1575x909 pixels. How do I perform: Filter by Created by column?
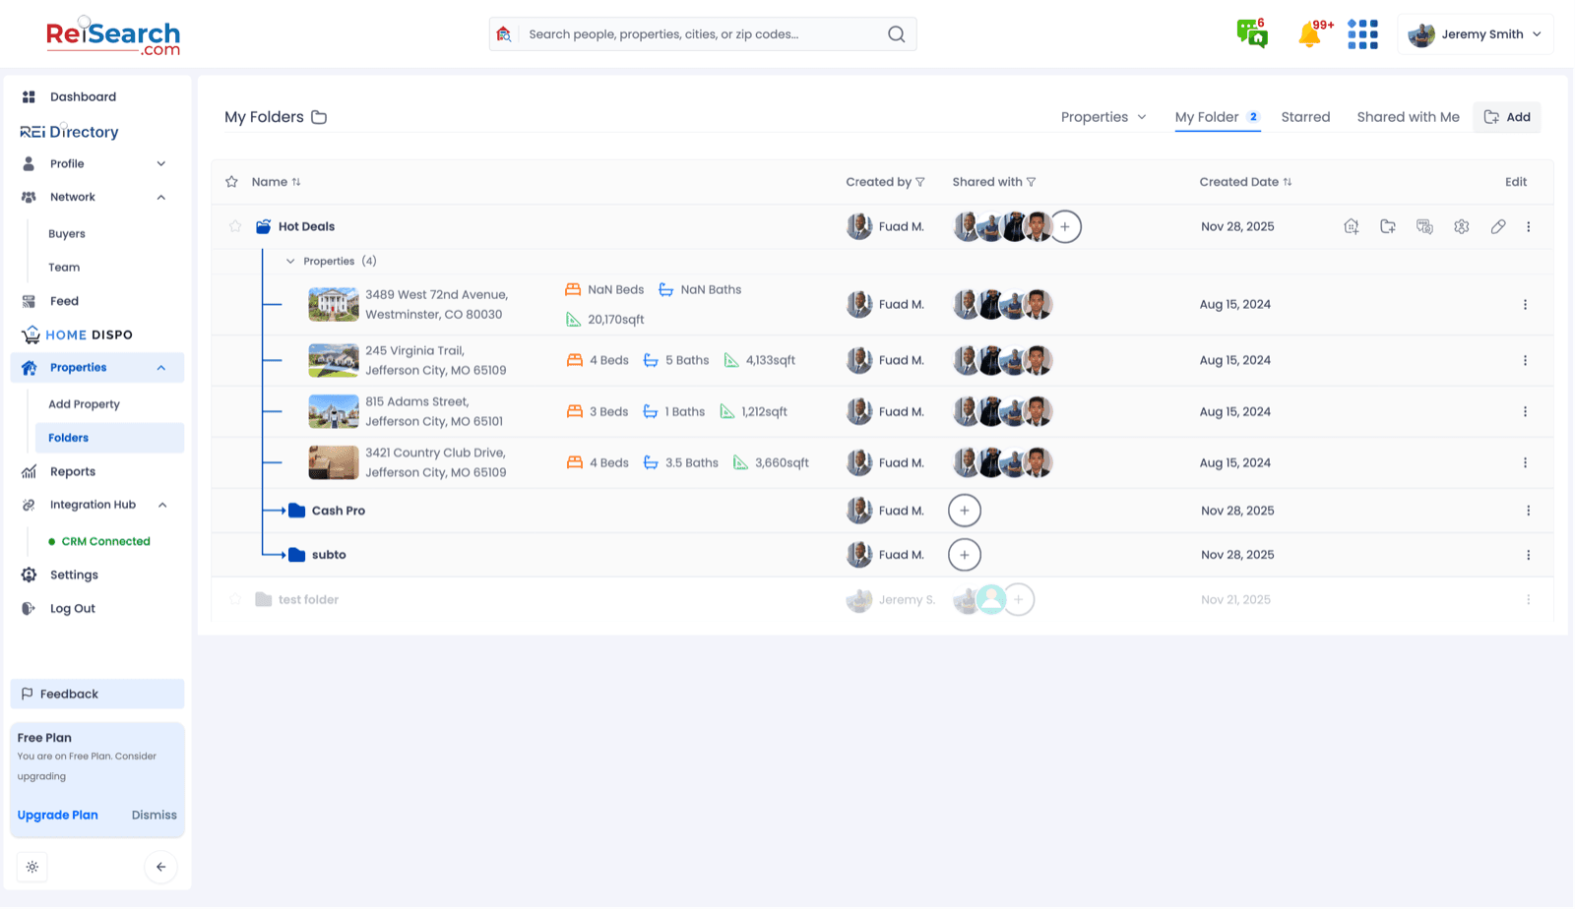coord(885,182)
